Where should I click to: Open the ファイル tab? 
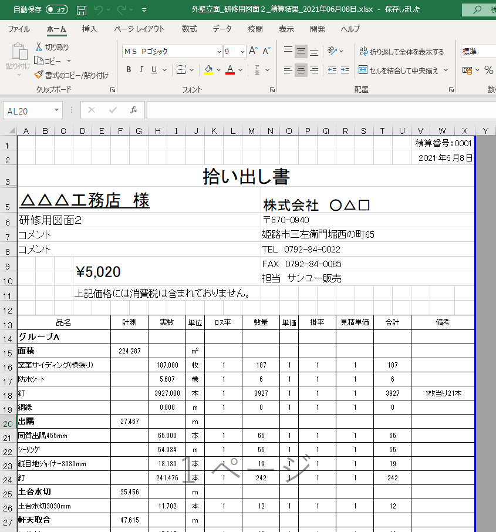coord(19,29)
